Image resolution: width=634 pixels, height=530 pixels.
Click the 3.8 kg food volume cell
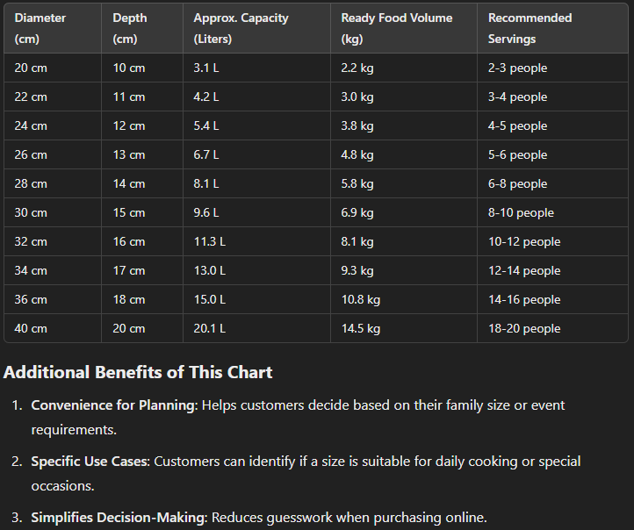tap(404, 126)
